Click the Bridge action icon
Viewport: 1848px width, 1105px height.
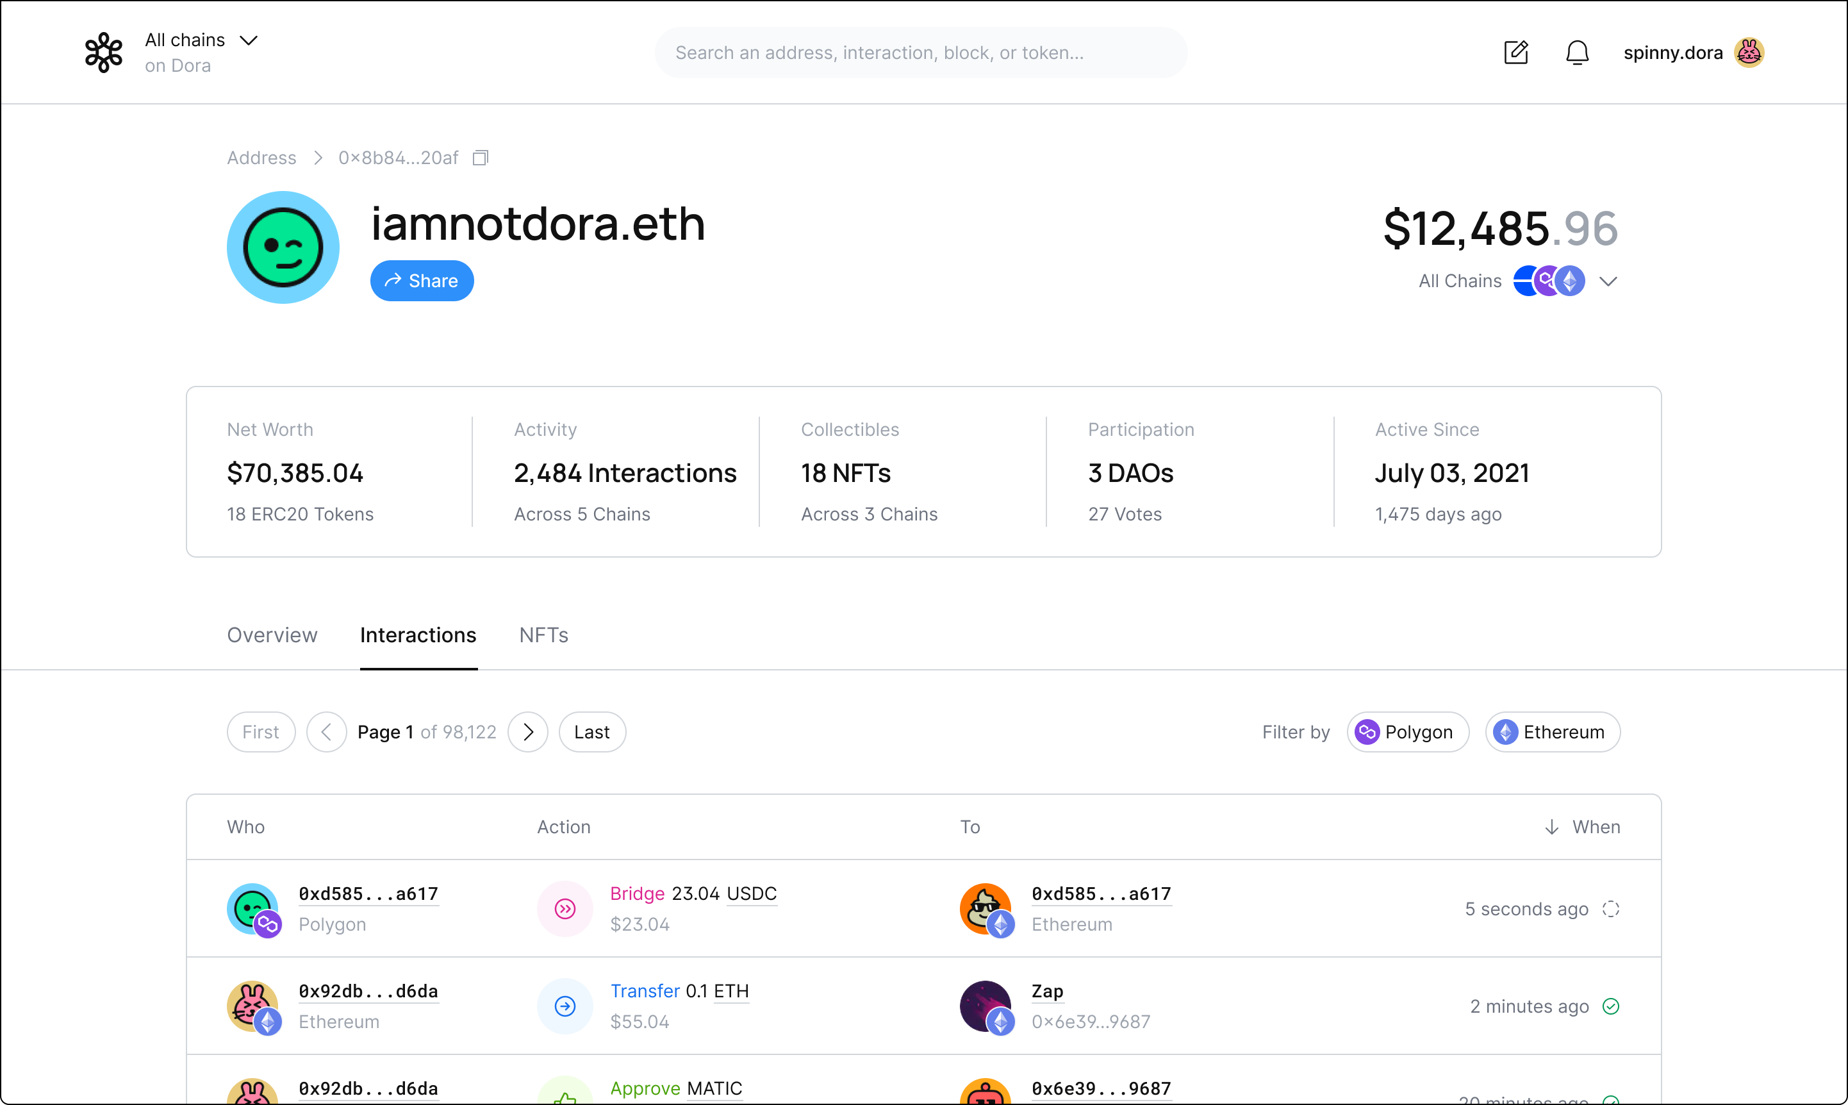pos(565,908)
